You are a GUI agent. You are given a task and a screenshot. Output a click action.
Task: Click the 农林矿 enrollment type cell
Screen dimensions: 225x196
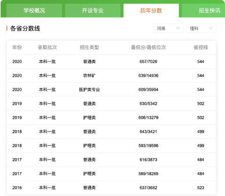pos(89,76)
